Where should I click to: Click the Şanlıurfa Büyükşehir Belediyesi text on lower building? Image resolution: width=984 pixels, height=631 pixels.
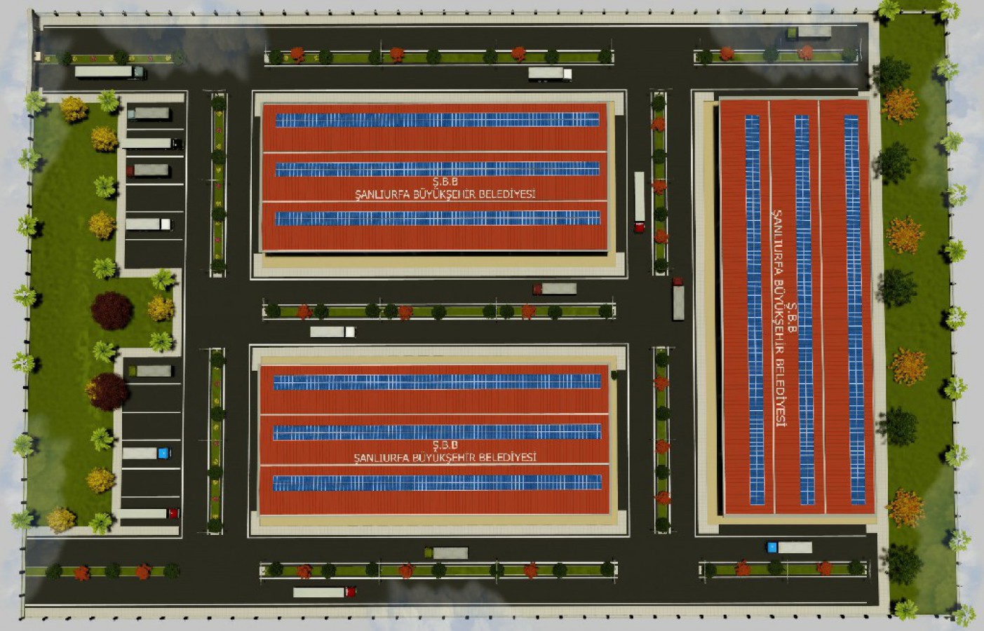click(445, 457)
